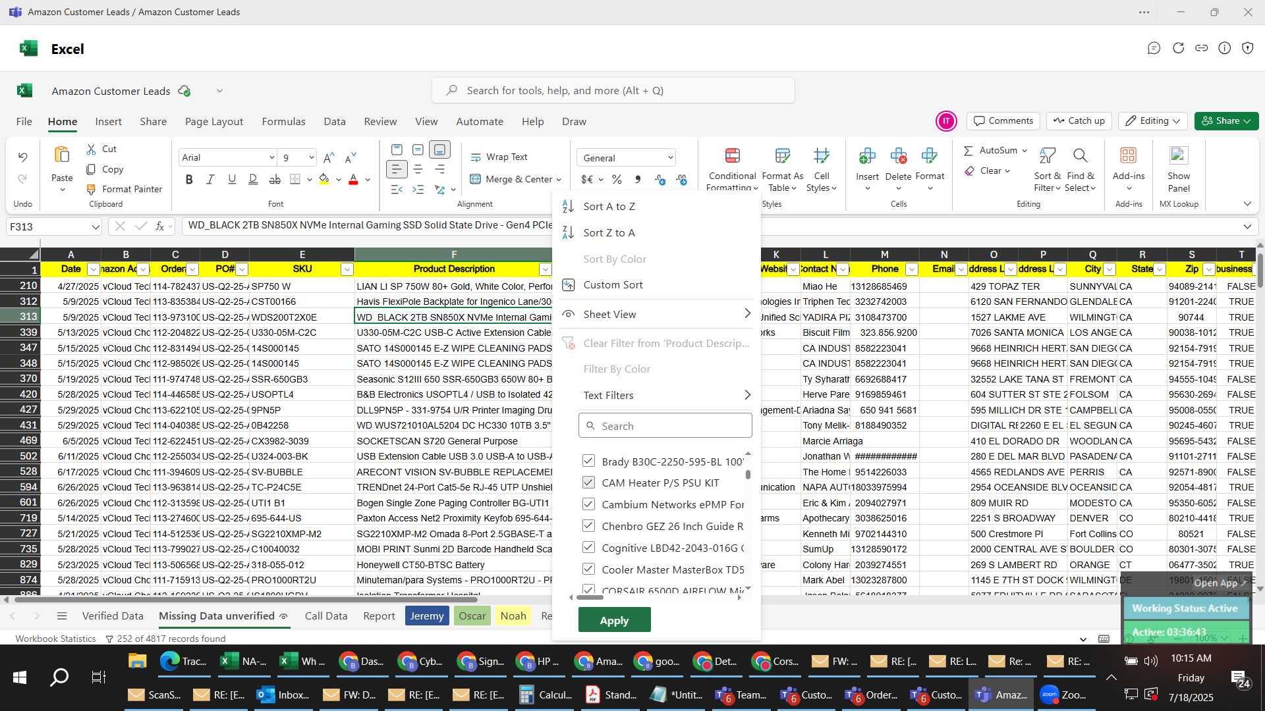The height and width of the screenshot is (711, 1265).
Task: Open Find & Select tool
Action: [x=1080, y=169]
